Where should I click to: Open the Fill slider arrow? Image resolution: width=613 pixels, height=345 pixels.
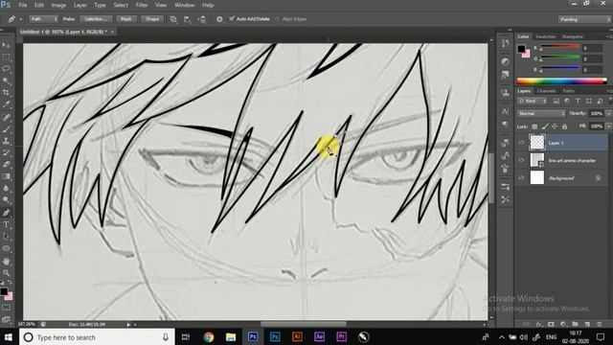click(609, 126)
